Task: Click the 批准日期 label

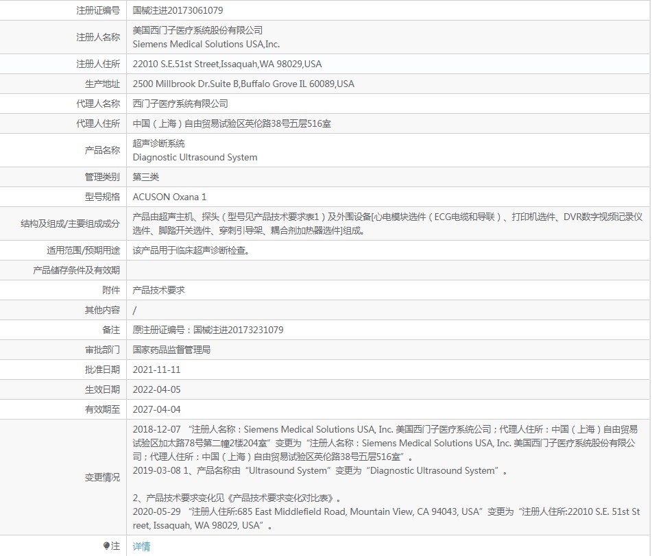Action: click(102, 370)
